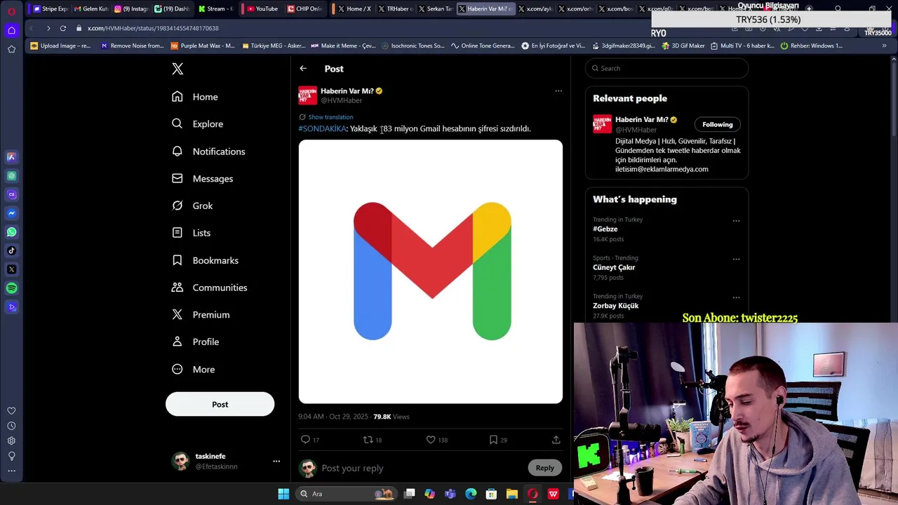The width and height of the screenshot is (898, 505).
Task: Click browser forward navigation arrow
Action: coord(48,28)
